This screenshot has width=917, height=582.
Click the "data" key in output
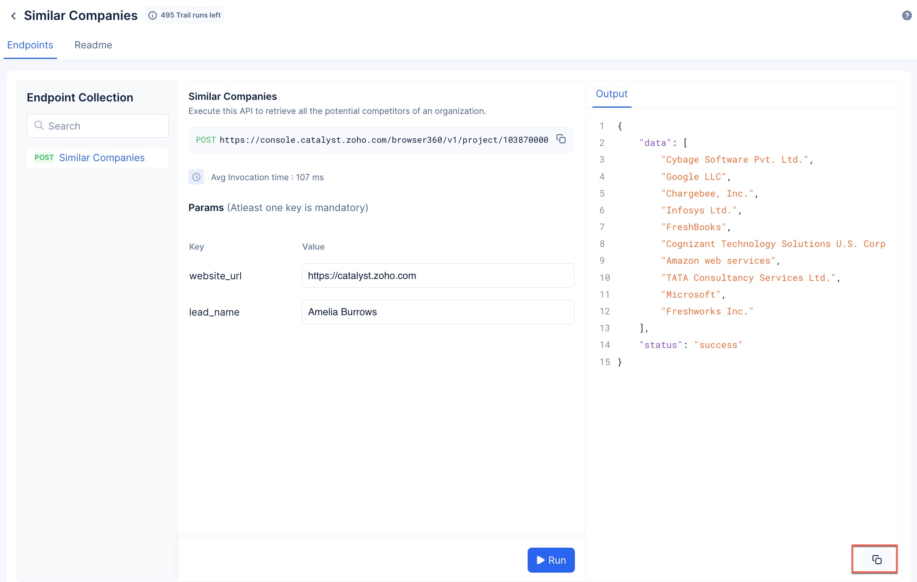coord(655,143)
